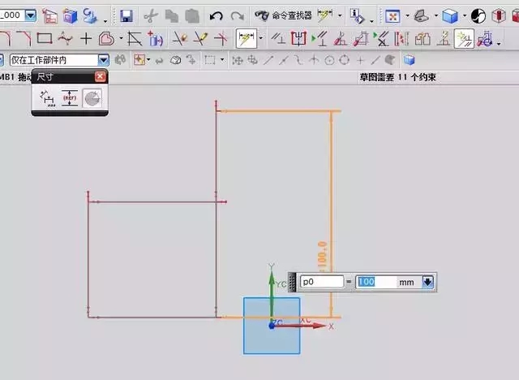Close the 尺寸 dialog

click(100, 76)
